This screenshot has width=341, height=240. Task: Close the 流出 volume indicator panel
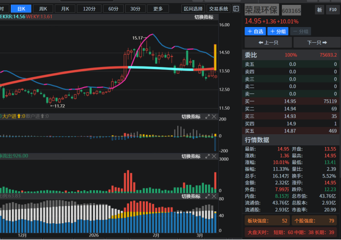pyautogui.click(x=214, y=156)
